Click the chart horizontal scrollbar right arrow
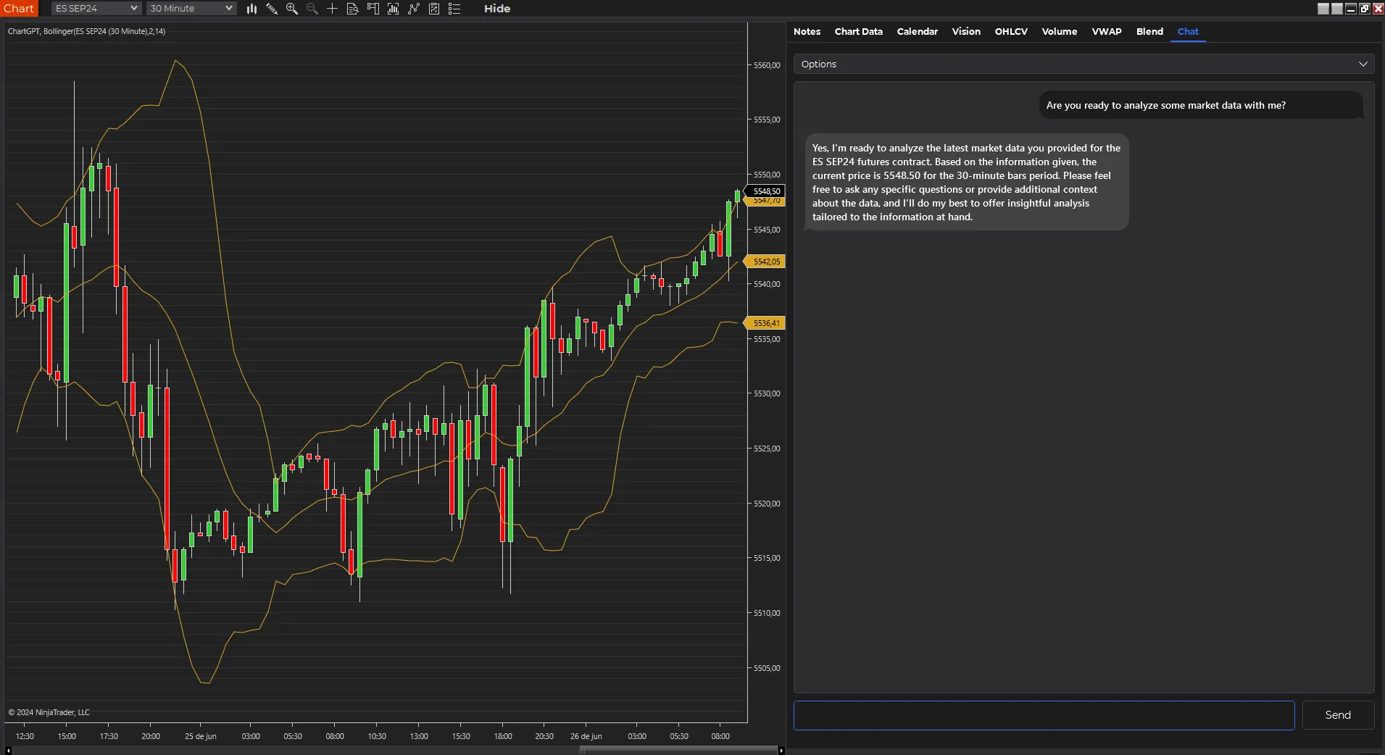Viewport: 1385px width, 755px height. (781, 750)
